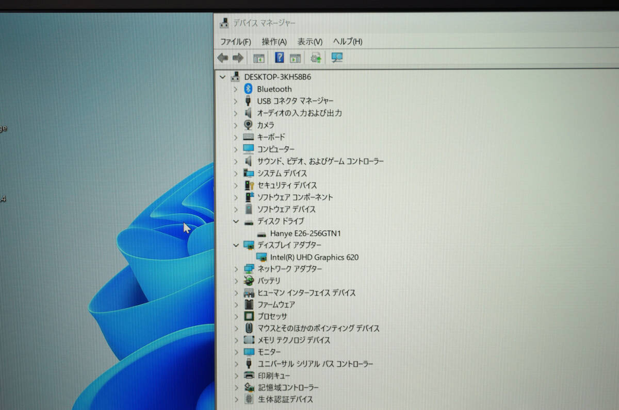The image size is (619, 410).
Task: Expand the システム デバイス arrow
Action: [x=236, y=173]
